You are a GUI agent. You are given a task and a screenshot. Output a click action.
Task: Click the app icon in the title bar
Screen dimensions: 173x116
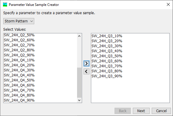coord(5,4)
